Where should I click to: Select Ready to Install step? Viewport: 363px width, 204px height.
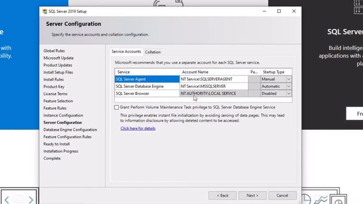click(x=57, y=144)
